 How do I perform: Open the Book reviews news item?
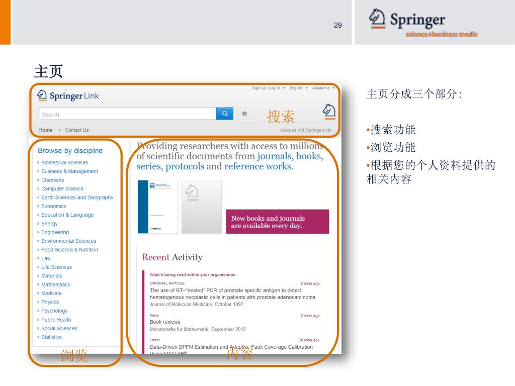click(x=165, y=322)
